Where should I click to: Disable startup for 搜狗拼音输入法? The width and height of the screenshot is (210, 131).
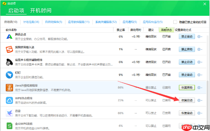tap(187, 49)
